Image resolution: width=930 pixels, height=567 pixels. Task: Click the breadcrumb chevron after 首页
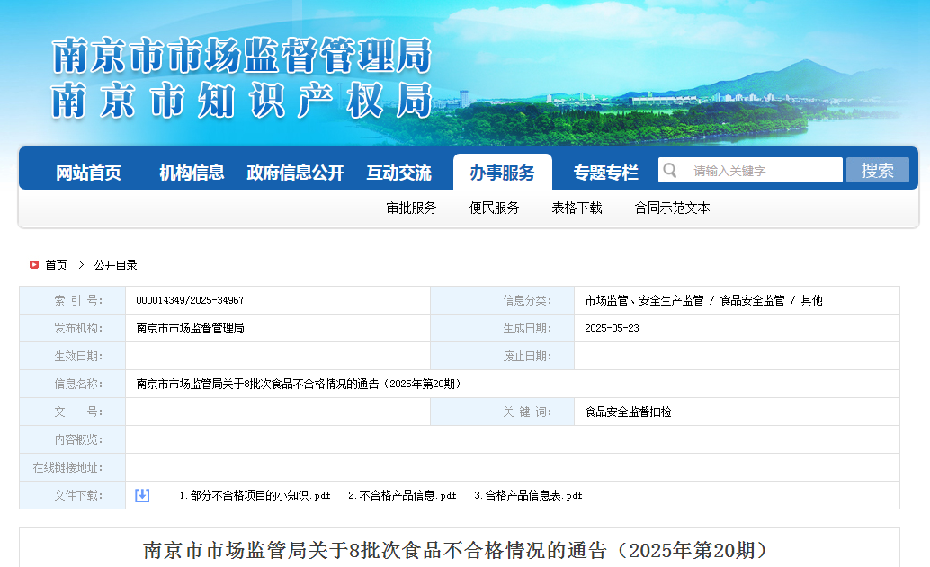(x=81, y=265)
